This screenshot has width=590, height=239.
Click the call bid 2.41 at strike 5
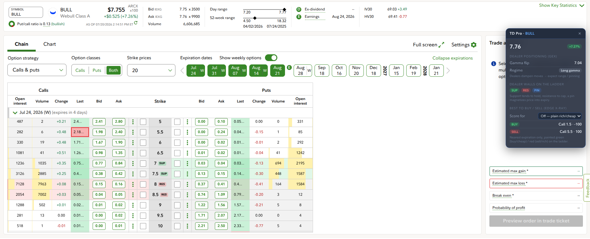click(99, 122)
